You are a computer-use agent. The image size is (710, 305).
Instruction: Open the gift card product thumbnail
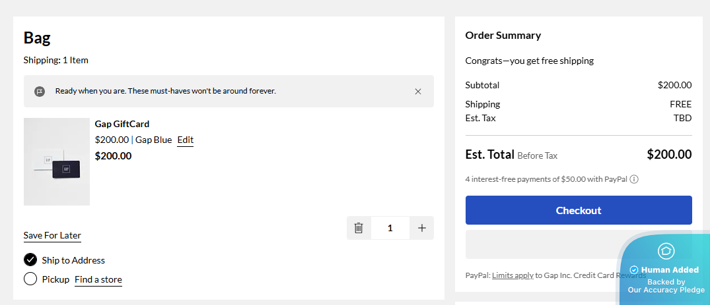(x=57, y=161)
